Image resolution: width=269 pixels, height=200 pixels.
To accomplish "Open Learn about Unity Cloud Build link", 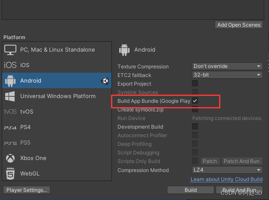I will [226, 179].
